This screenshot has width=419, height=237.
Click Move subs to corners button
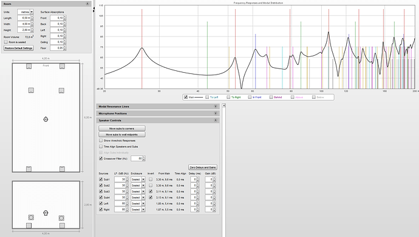coord(122,129)
